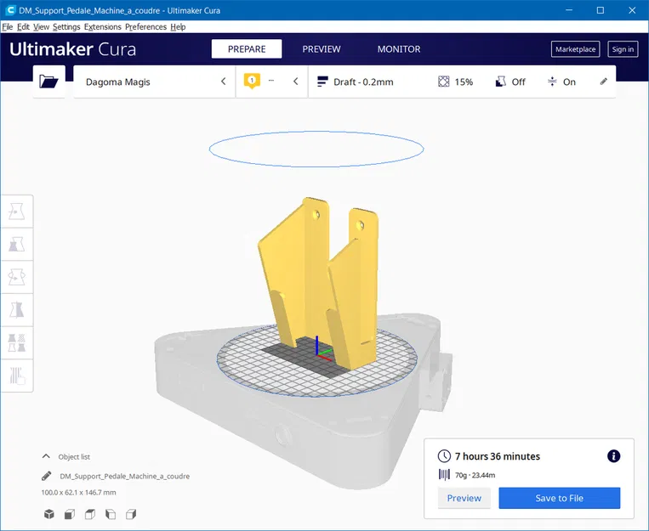Click the 100.0 x 62.1 x 146.7 mm dimensions
The height and width of the screenshot is (531, 649).
point(78,492)
